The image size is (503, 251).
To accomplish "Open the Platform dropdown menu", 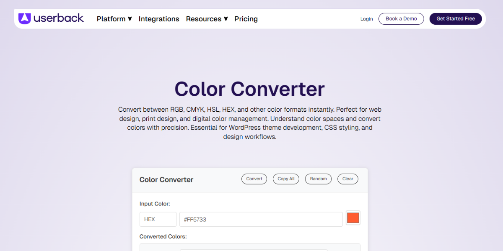I will 111,19.
